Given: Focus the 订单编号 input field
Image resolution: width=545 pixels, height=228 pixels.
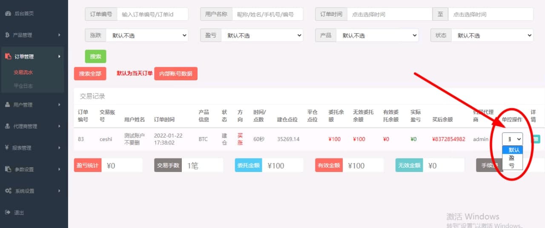Looking at the screenshot, I should tap(152, 14).
